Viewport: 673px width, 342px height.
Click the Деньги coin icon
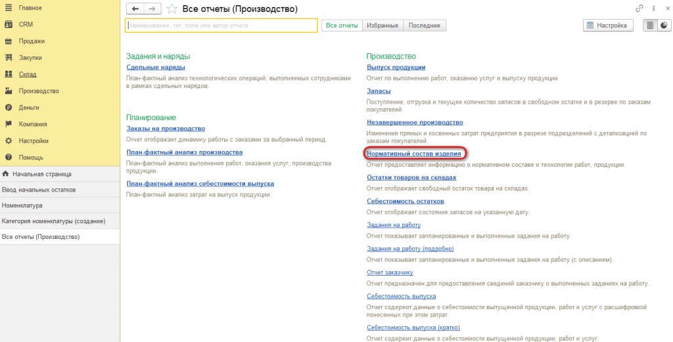8,108
